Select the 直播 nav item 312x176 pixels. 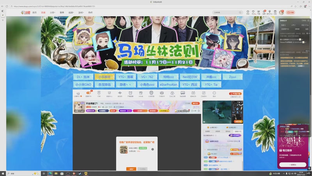(x=43, y=13)
